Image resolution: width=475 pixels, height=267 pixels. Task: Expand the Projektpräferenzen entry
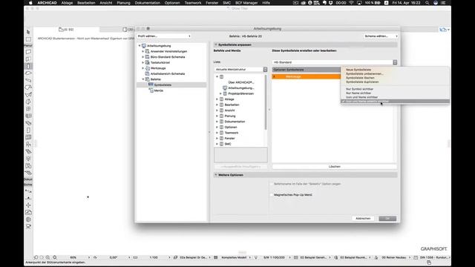(220, 94)
